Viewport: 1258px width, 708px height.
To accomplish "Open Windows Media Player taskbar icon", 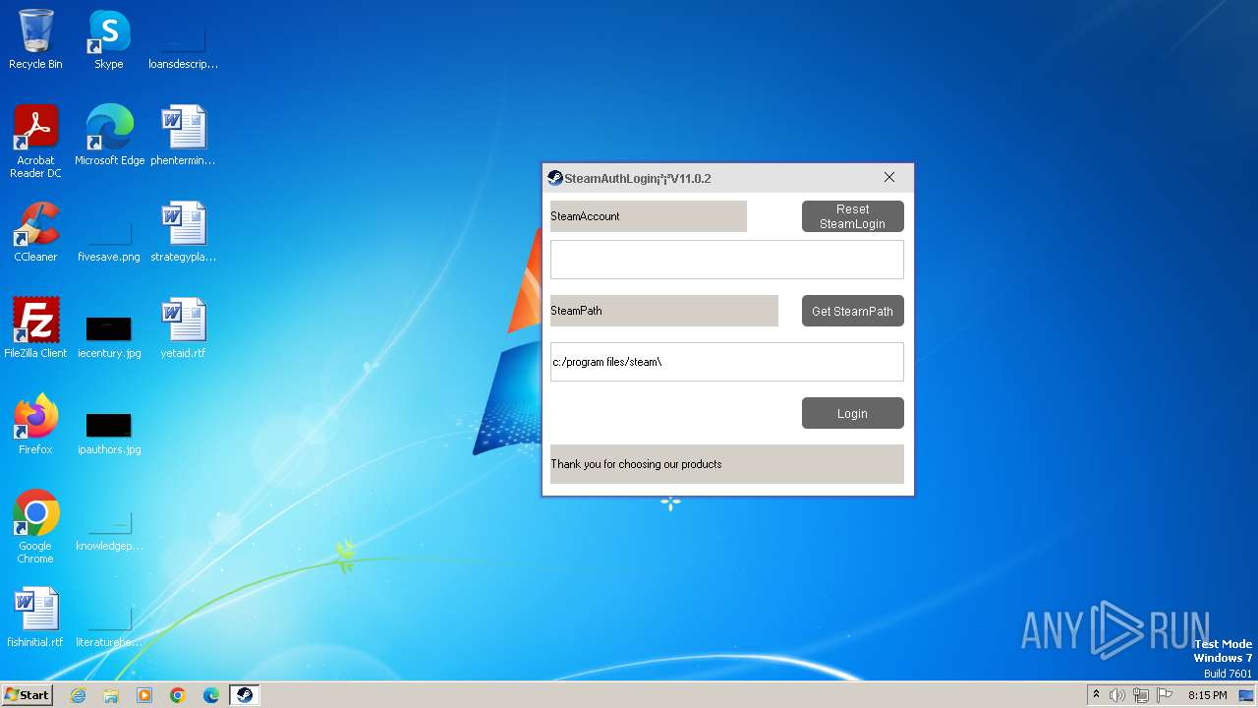I will click(144, 695).
